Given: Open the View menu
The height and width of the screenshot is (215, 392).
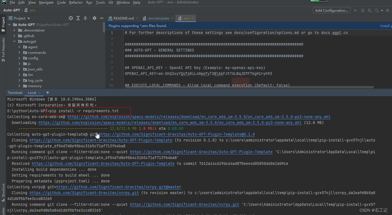Looking at the screenshot, I should point(32,2).
